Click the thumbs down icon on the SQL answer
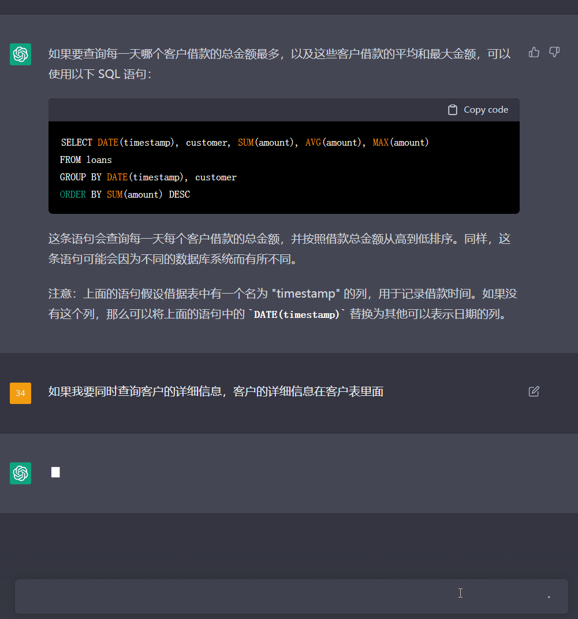The width and height of the screenshot is (578, 619). 554,53
